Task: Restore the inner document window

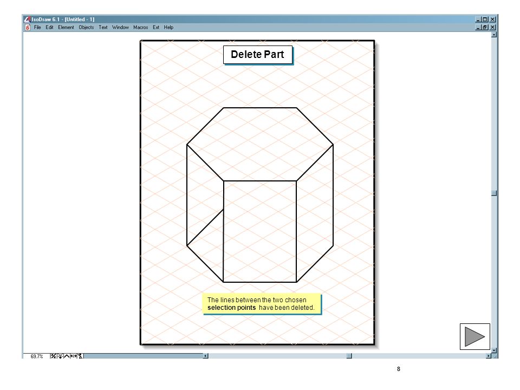Action: tap(485, 28)
